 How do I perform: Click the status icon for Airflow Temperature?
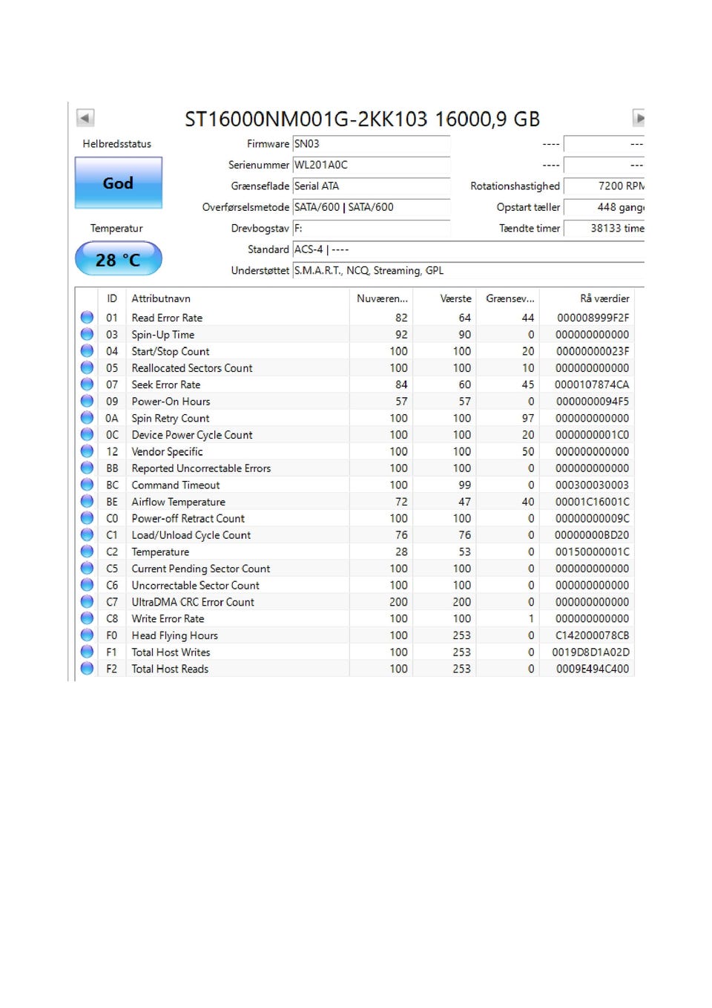pos(87,501)
